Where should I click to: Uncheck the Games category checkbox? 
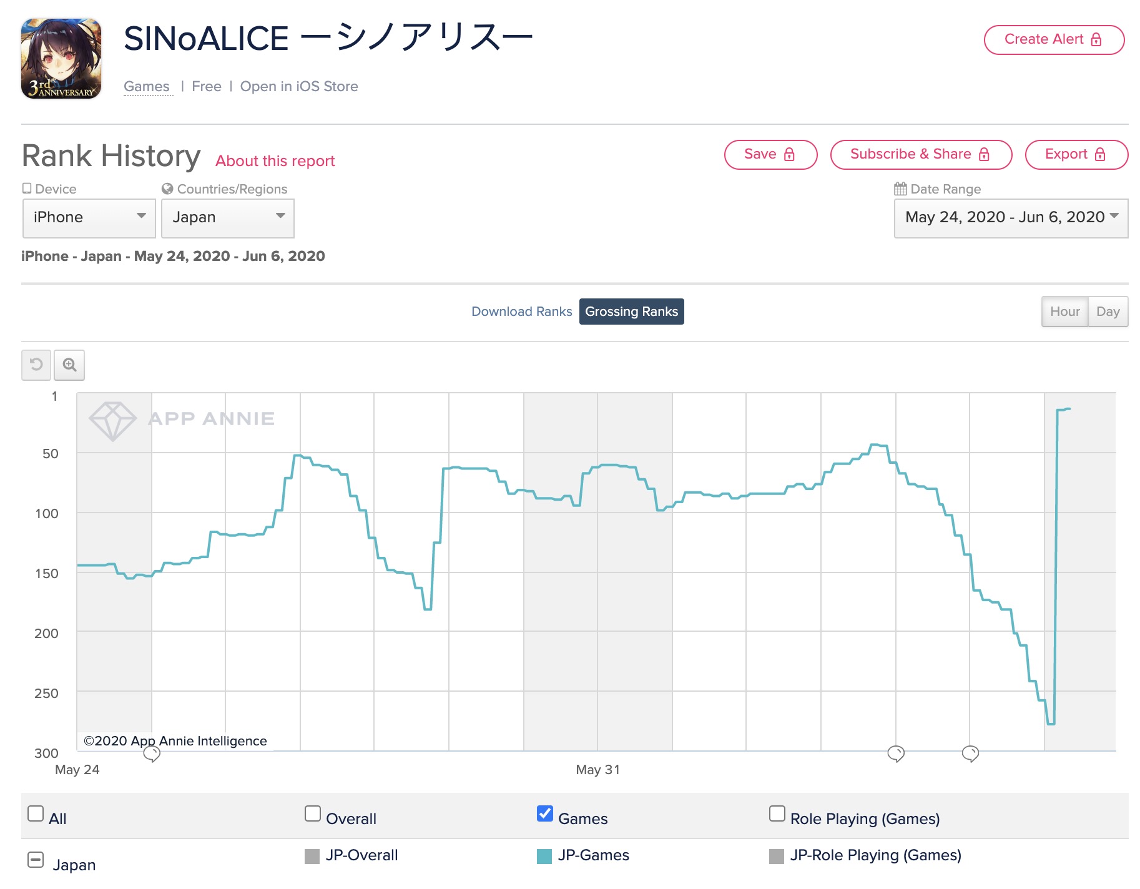point(545,813)
